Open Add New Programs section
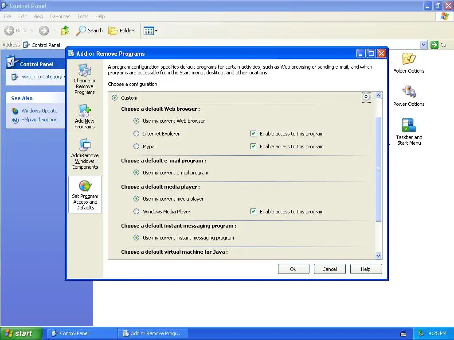 click(85, 116)
